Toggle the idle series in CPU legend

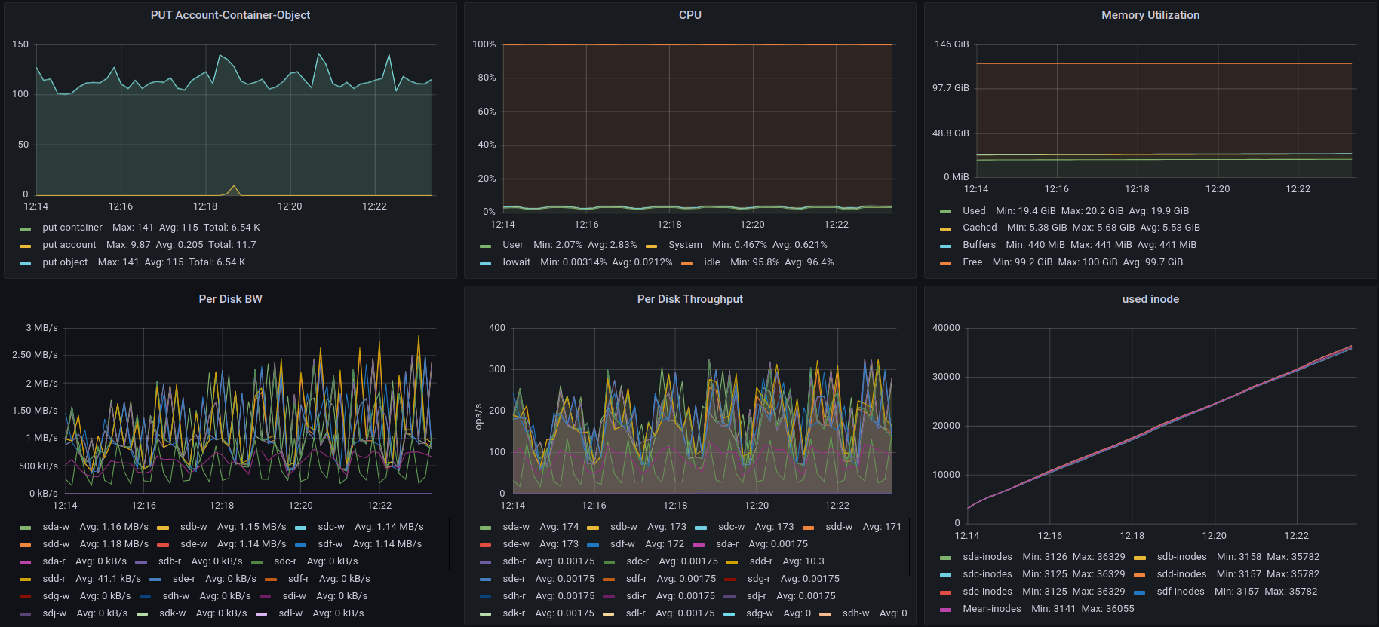[x=711, y=262]
